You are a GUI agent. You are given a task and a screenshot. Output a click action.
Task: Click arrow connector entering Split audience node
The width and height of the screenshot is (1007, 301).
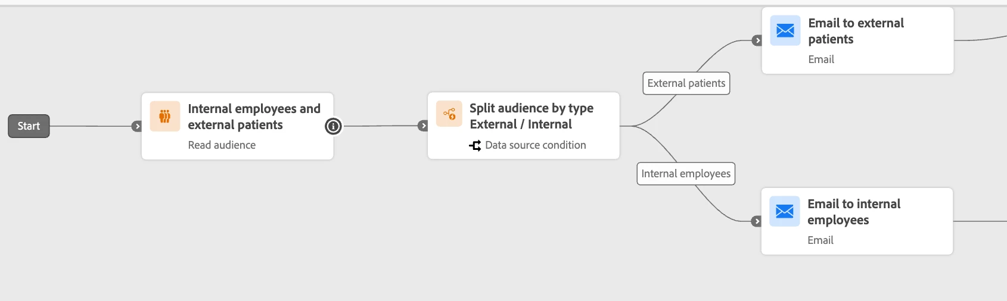tap(423, 126)
